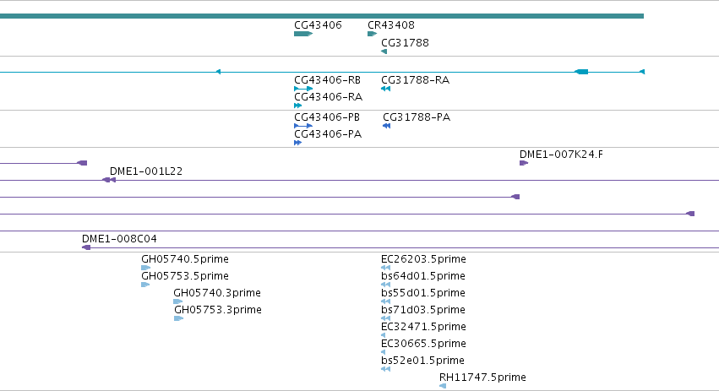Select the CG43406-RB transcript glyph
This screenshot has width=719, height=391.
[303, 89]
